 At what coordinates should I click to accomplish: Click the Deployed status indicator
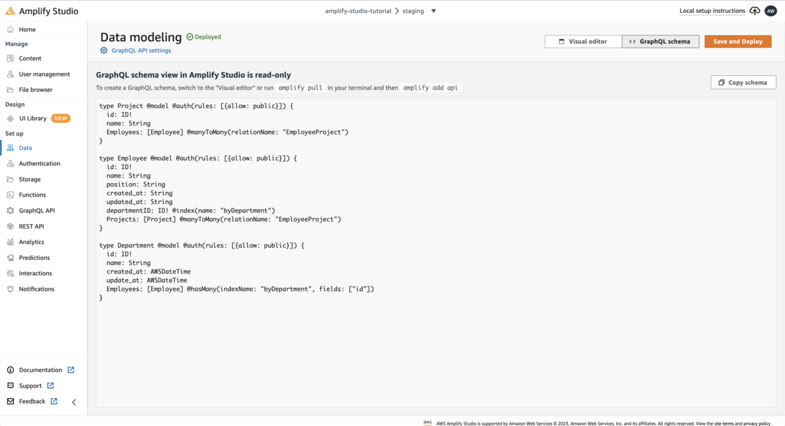point(203,37)
